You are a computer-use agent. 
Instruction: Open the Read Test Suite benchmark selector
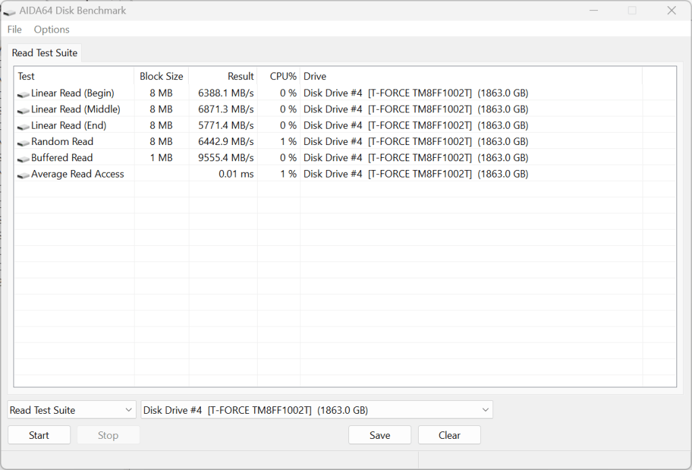pyautogui.click(x=71, y=410)
